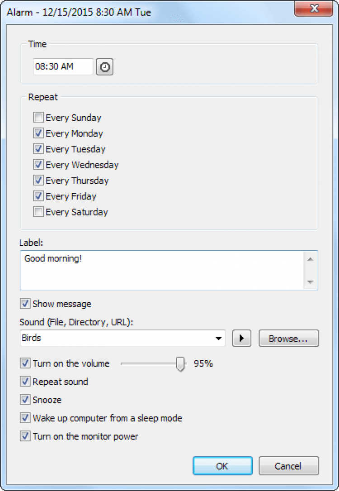Expand the Sound dropdown arrow
The width and height of the screenshot is (339, 491).
click(x=219, y=338)
